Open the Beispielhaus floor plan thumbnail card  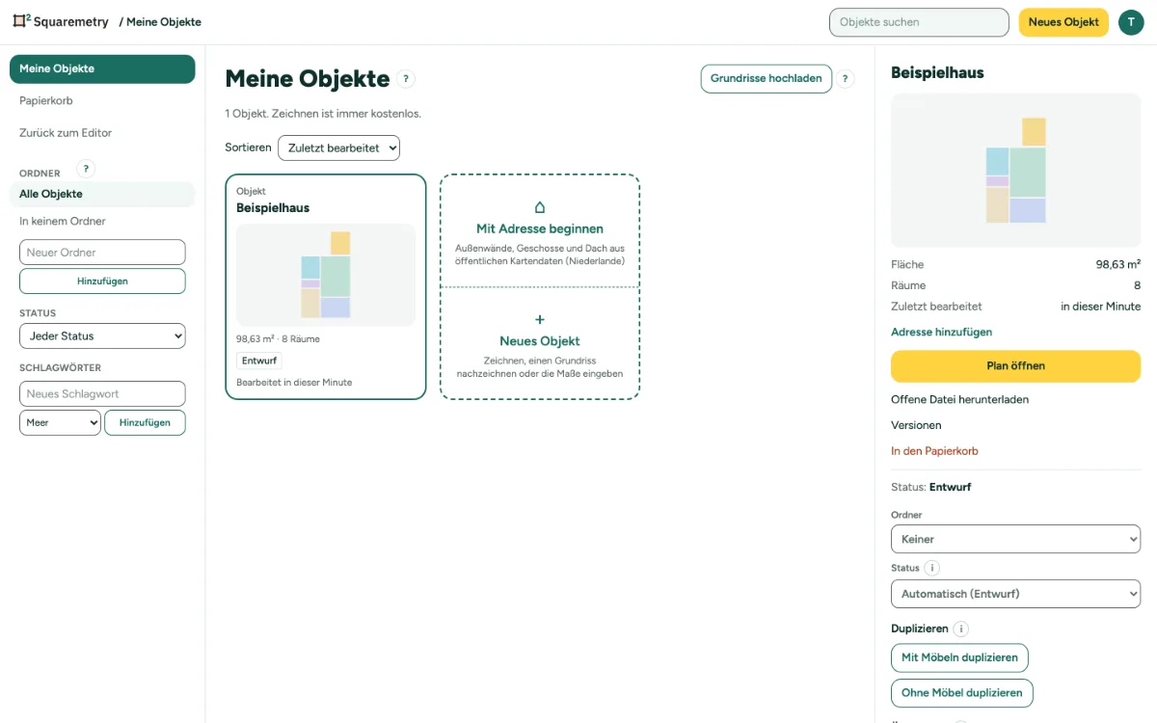click(326, 287)
